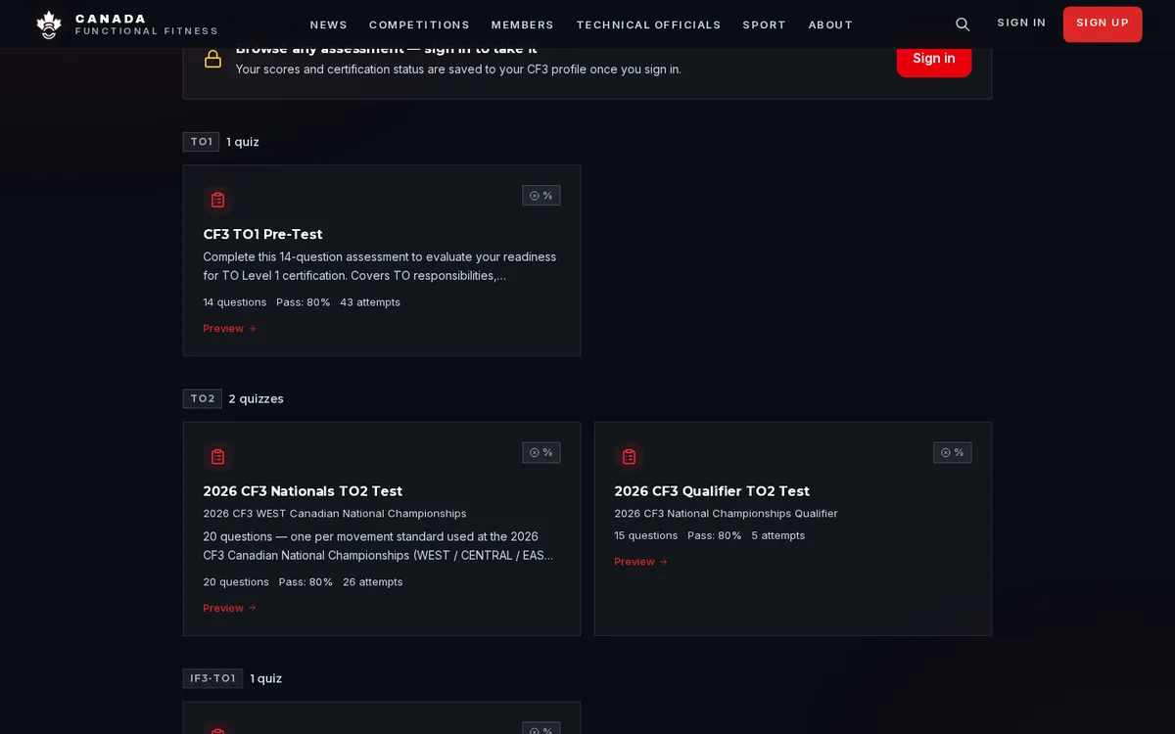Click the Canada Functional Fitness maple leaf logo
The image size is (1175, 734).
49,24
